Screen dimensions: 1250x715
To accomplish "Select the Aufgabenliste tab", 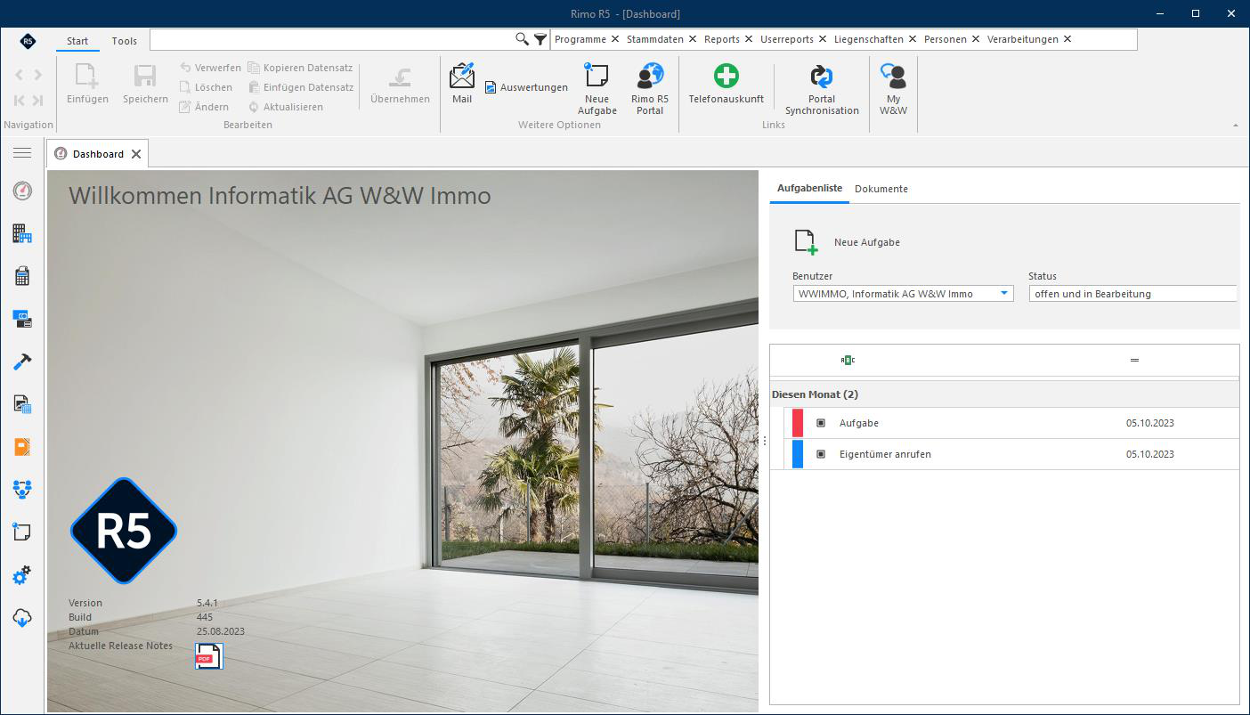I will click(x=809, y=189).
